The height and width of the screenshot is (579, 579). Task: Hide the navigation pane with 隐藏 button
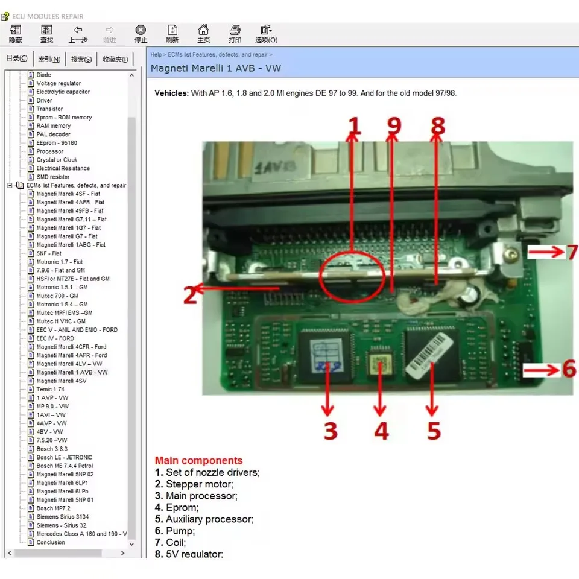coord(15,33)
